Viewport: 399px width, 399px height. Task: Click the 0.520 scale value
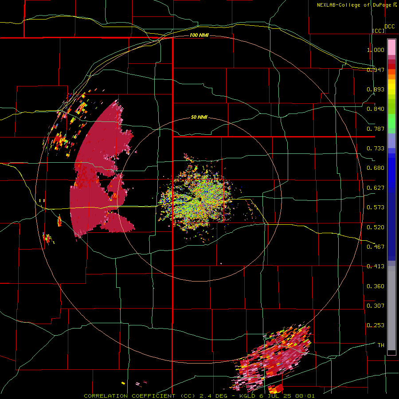[376, 227]
